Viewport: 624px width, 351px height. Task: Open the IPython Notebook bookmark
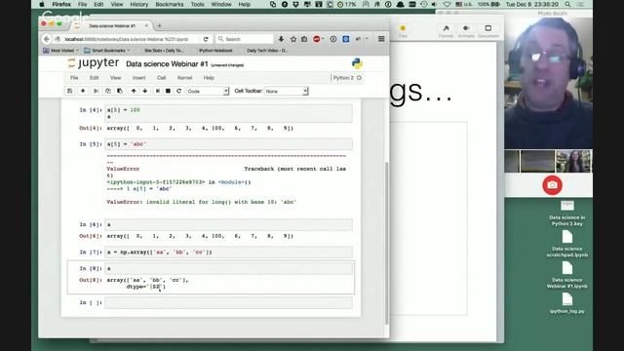(x=215, y=51)
